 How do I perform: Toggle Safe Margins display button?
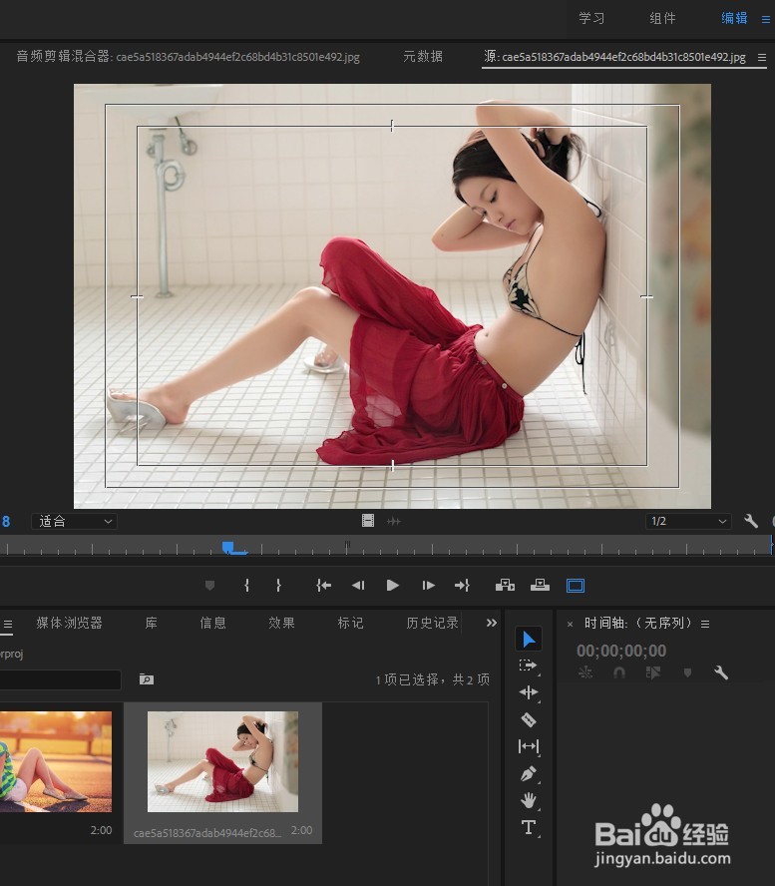pos(576,586)
